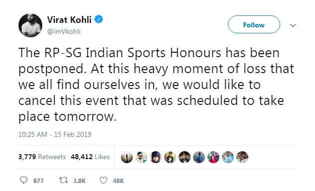This screenshot has height=191, width=315.
Task: Click the reply speech bubble icon
Action: pos(24,180)
